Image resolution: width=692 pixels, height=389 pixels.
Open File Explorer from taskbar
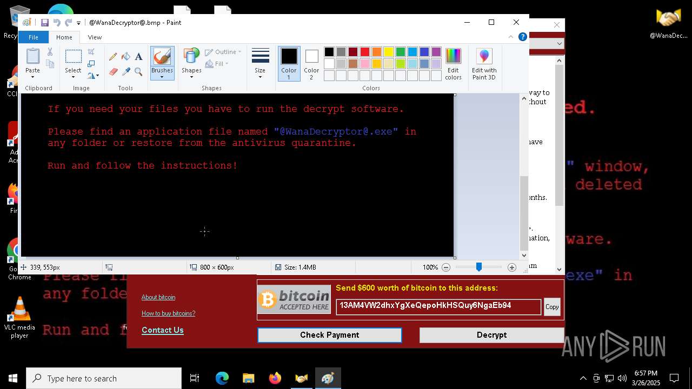(x=249, y=378)
